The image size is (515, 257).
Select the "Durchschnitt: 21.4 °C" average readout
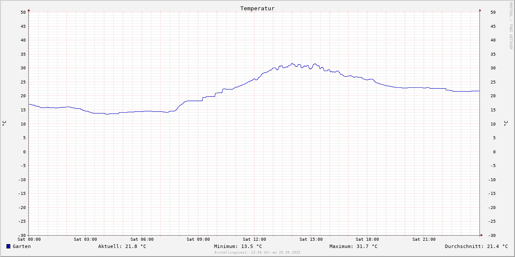476,246
